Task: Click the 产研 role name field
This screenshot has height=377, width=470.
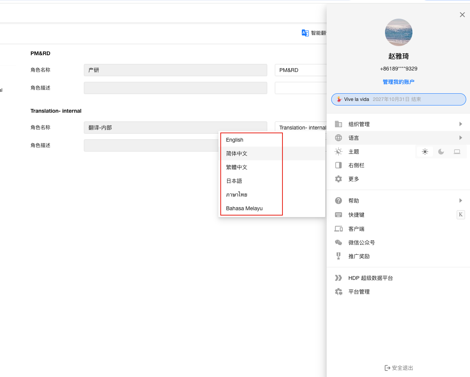Action: [x=175, y=70]
